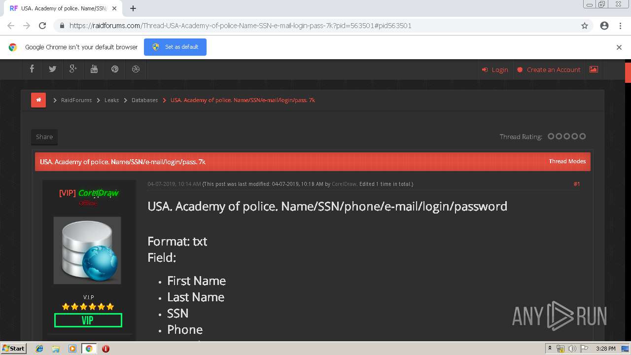Screen dimensions: 631x355
Task: Open the YouTube social icon
Action: [x=94, y=70]
